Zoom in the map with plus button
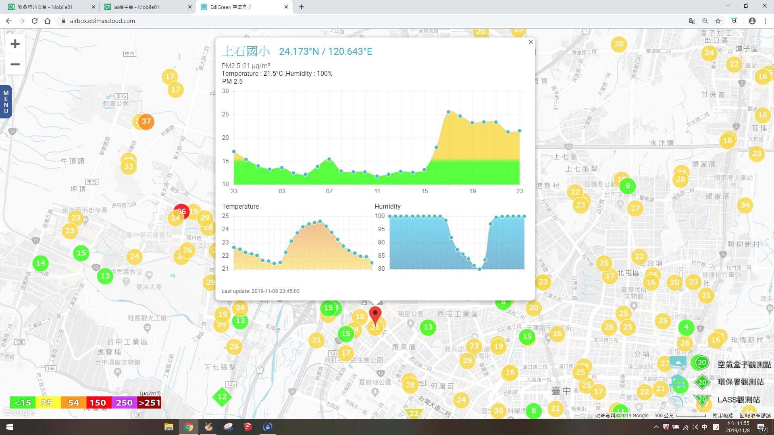Screen dimensions: 774x435 coord(15,44)
